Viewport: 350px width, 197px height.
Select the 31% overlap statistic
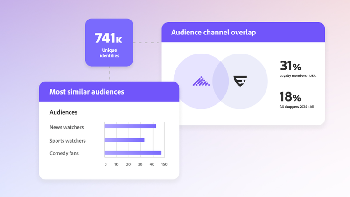pyautogui.click(x=291, y=66)
